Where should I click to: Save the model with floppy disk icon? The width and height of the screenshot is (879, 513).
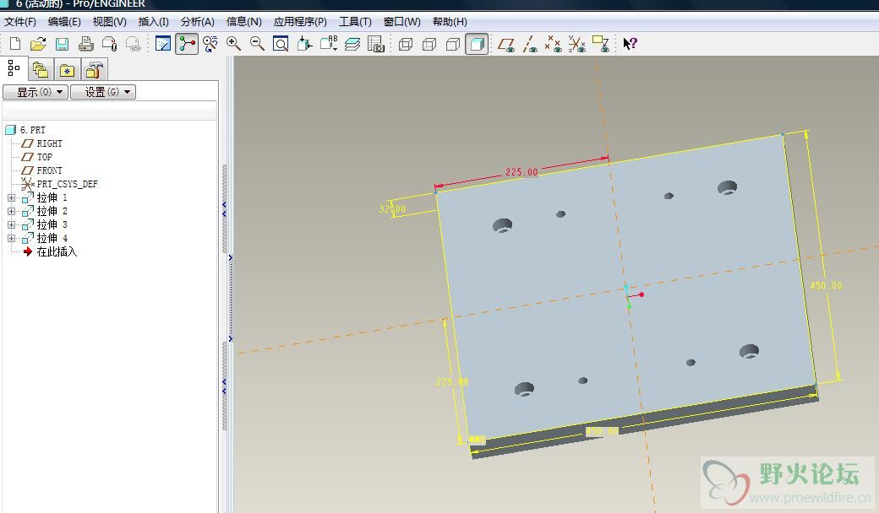point(62,44)
